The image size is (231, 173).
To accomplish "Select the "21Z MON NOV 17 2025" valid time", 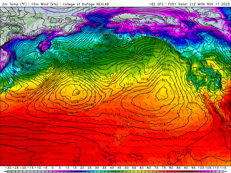I will click(210, 4).
